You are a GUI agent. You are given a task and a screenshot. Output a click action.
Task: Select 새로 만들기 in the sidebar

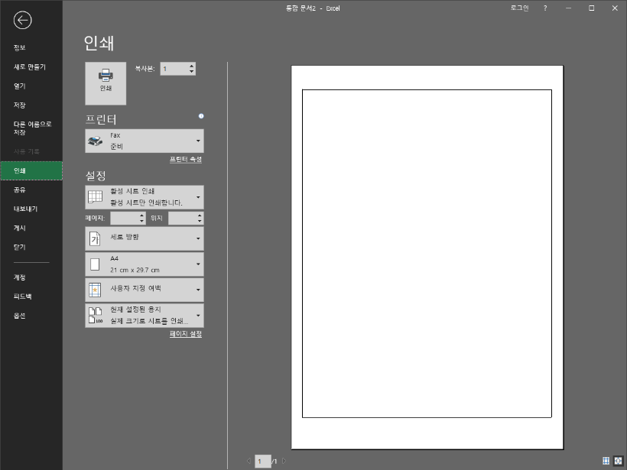point(31,66)
